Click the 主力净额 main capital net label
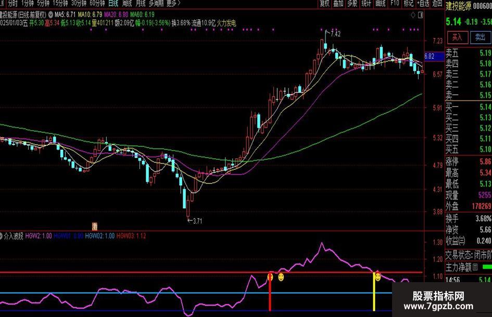 [459, 267]
